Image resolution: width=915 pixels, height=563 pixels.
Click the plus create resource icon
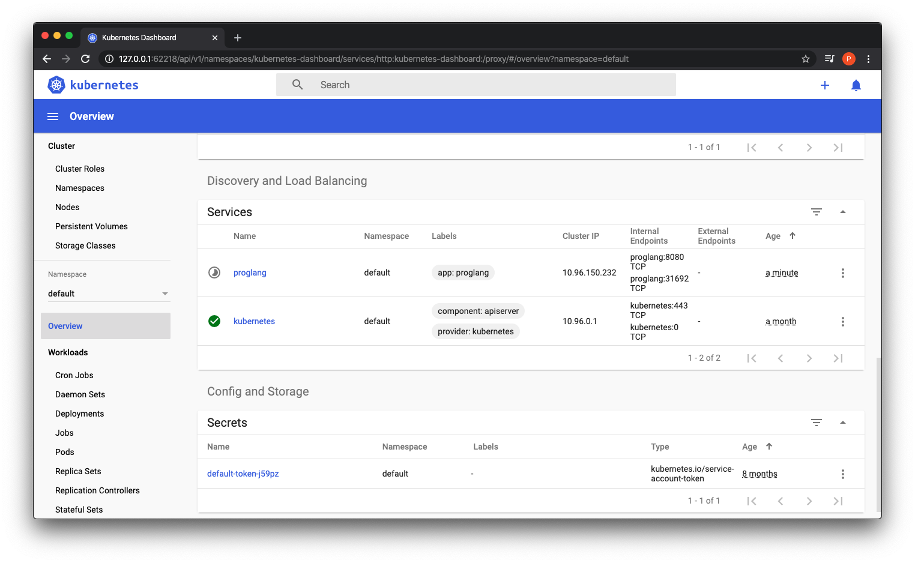pyautogui.click(x=825, y=85)
